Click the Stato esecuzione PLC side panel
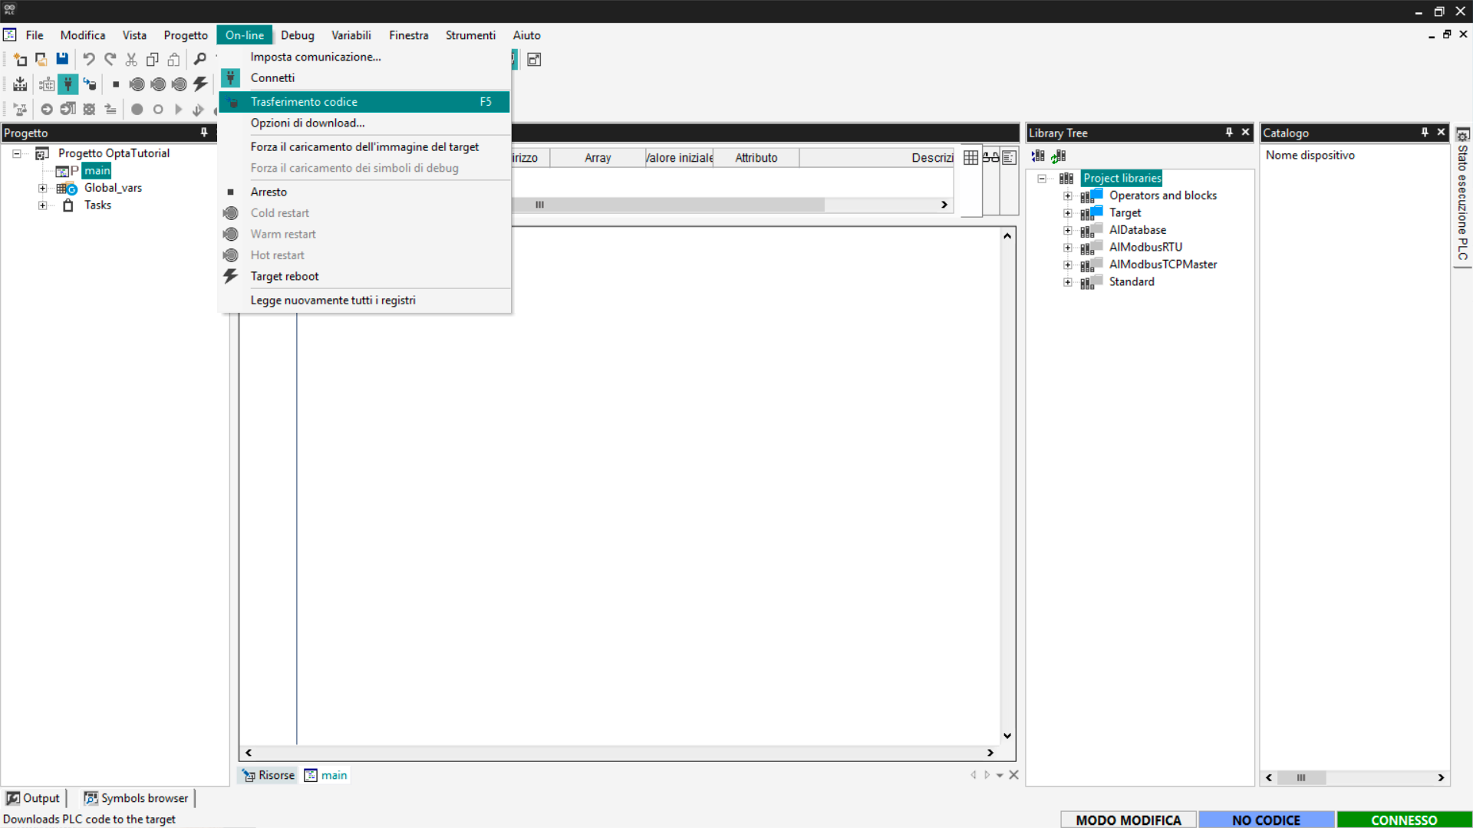This screenshot has width=1473, height=828. (1462, 199)
